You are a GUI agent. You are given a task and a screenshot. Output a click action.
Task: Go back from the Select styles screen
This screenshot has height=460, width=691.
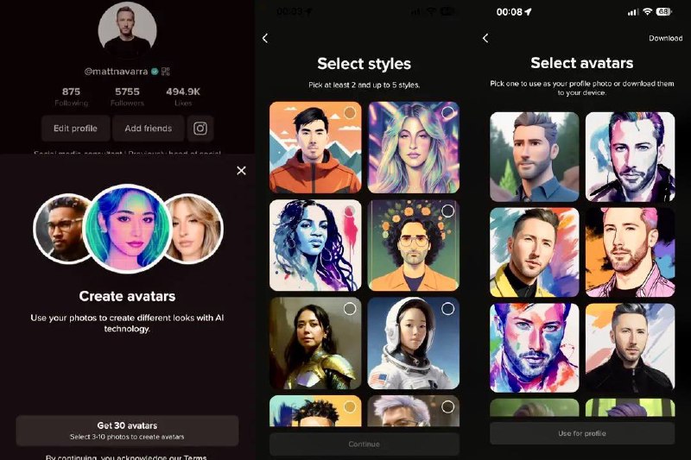click(265, 38)
